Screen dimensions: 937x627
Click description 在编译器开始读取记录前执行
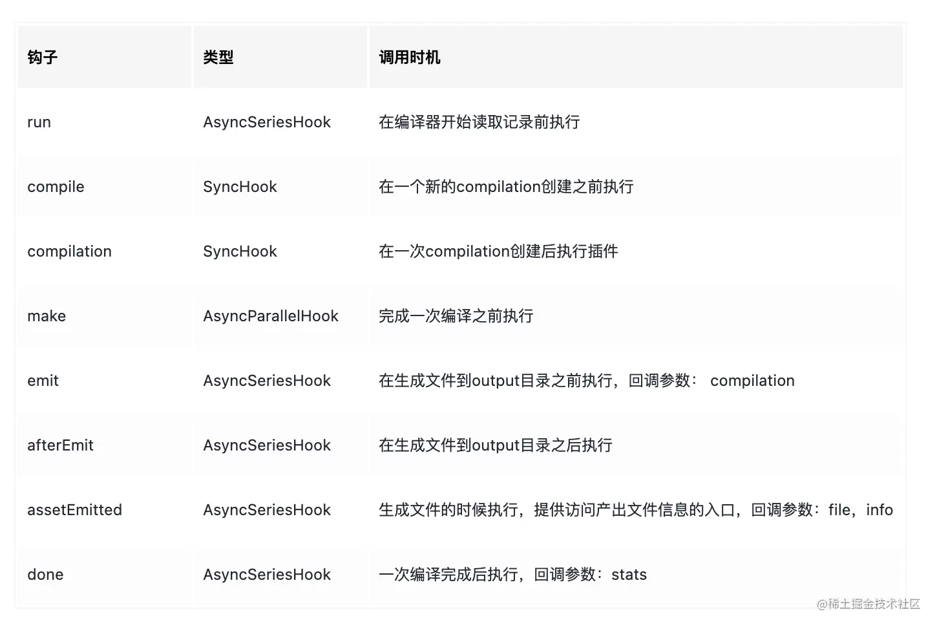[x=479, y=122]
